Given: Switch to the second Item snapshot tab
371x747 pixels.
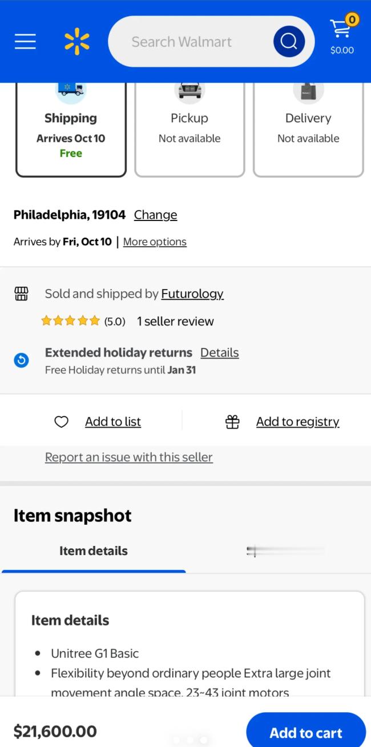Looking at the screenshot, I should click(x=279, y=551).
